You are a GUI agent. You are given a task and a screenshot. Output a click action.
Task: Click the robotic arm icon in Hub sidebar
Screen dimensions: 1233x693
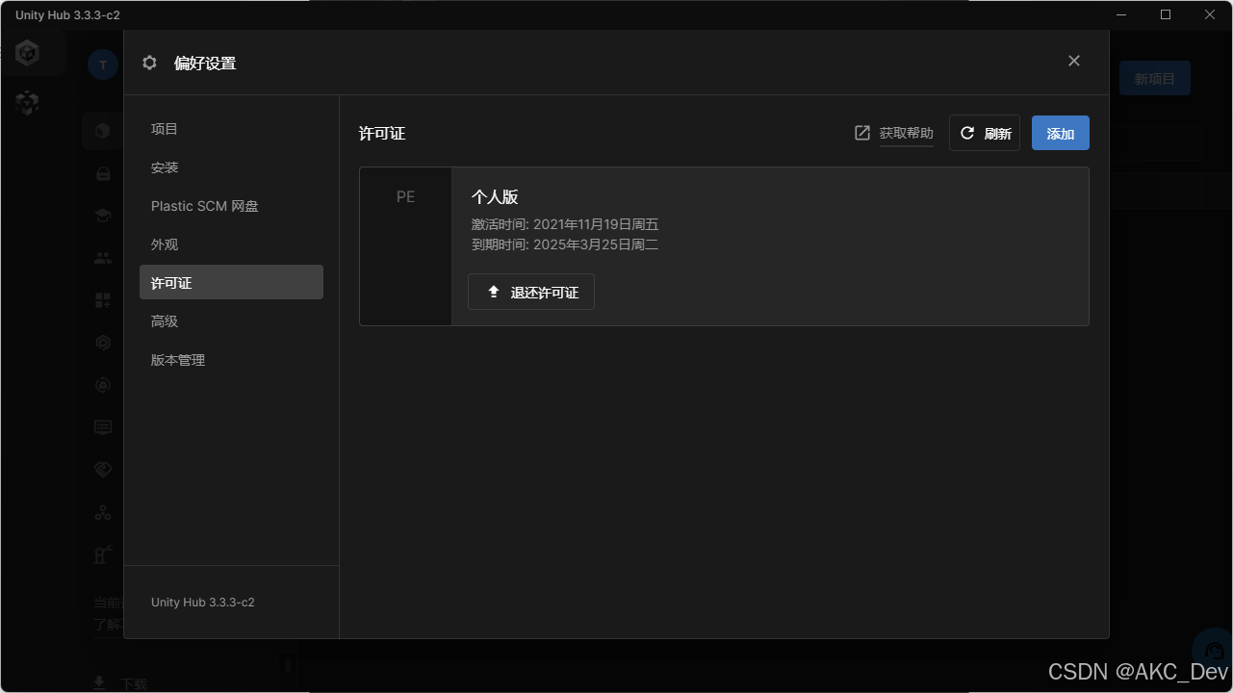pyautogui.click(x=103, y=554)
